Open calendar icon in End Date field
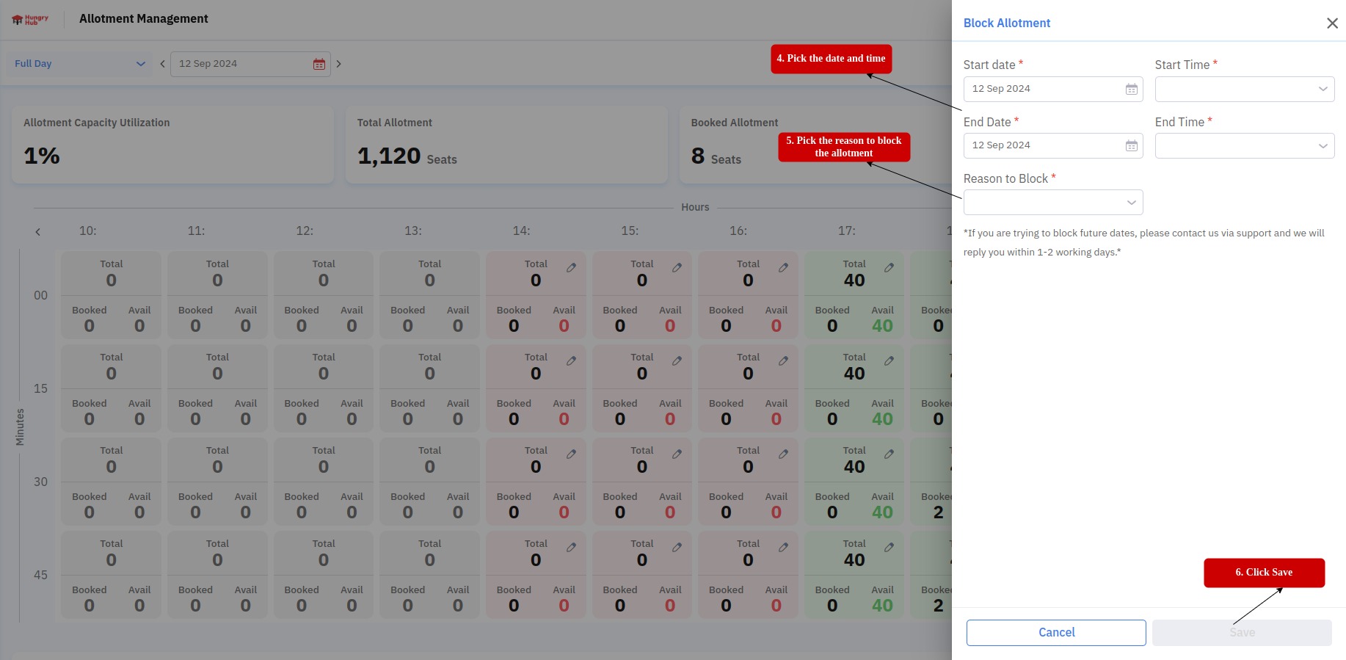This screenshot has width=1346, height=660. click(1131, 145)
